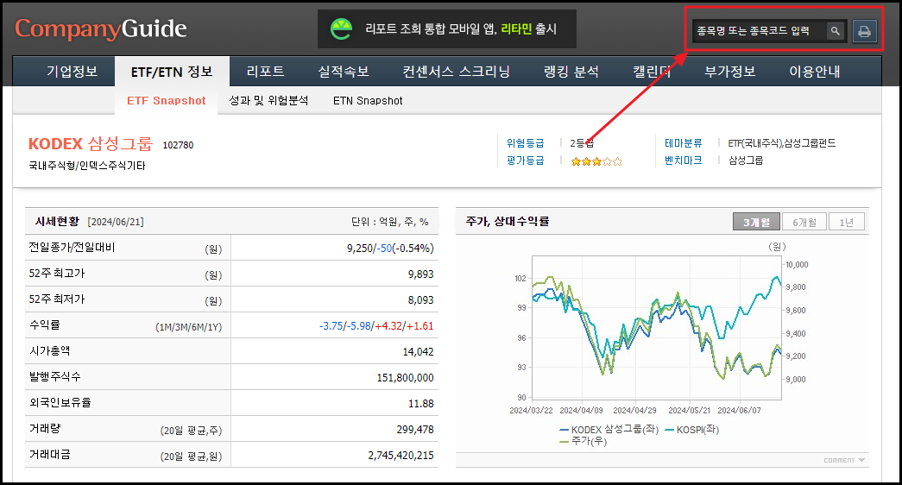Image resolution: width=902 pixels, height=485 pixels.
Task: Select the 1년 chart period button
Action: coord(846,222)
